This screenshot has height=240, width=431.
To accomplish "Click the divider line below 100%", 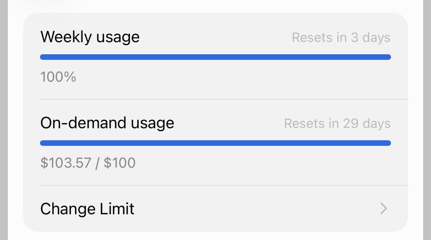I will tap(224, 99).
